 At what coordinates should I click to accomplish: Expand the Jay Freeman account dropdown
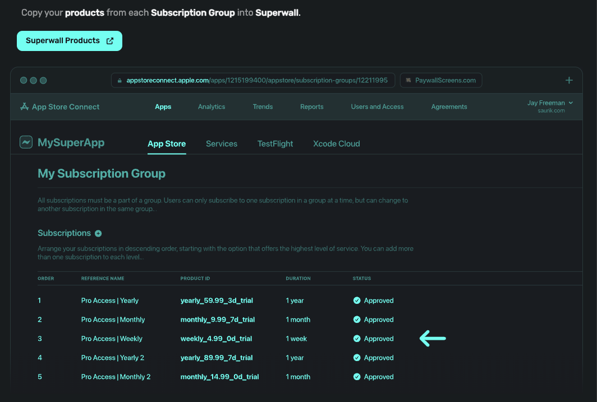point(550,103)
